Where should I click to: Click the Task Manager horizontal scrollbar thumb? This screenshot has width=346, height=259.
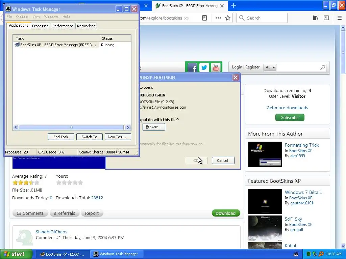point(71,127)
